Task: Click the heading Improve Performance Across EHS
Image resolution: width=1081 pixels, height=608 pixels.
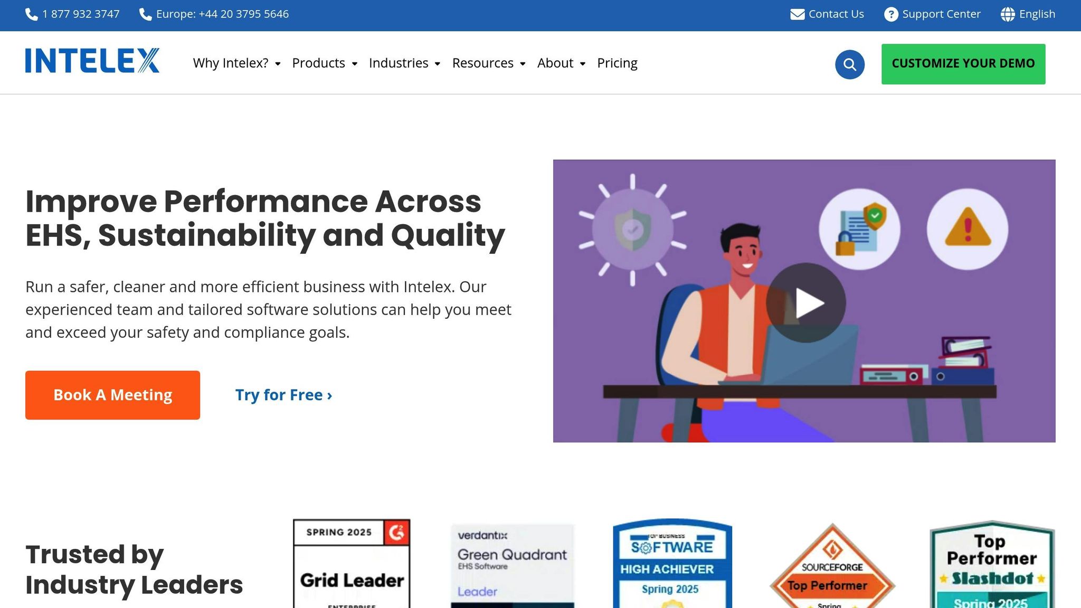Action: (x=265, y=218)
